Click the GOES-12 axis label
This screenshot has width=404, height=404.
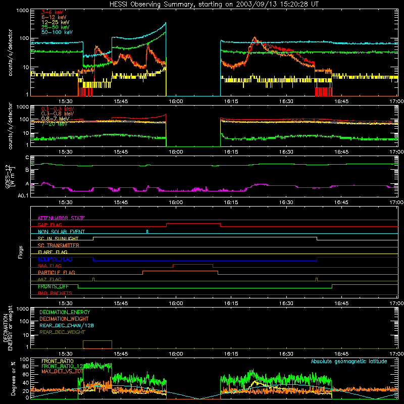point(10,176)
